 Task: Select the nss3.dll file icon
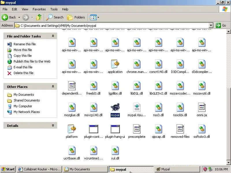(x=158, y=107)
